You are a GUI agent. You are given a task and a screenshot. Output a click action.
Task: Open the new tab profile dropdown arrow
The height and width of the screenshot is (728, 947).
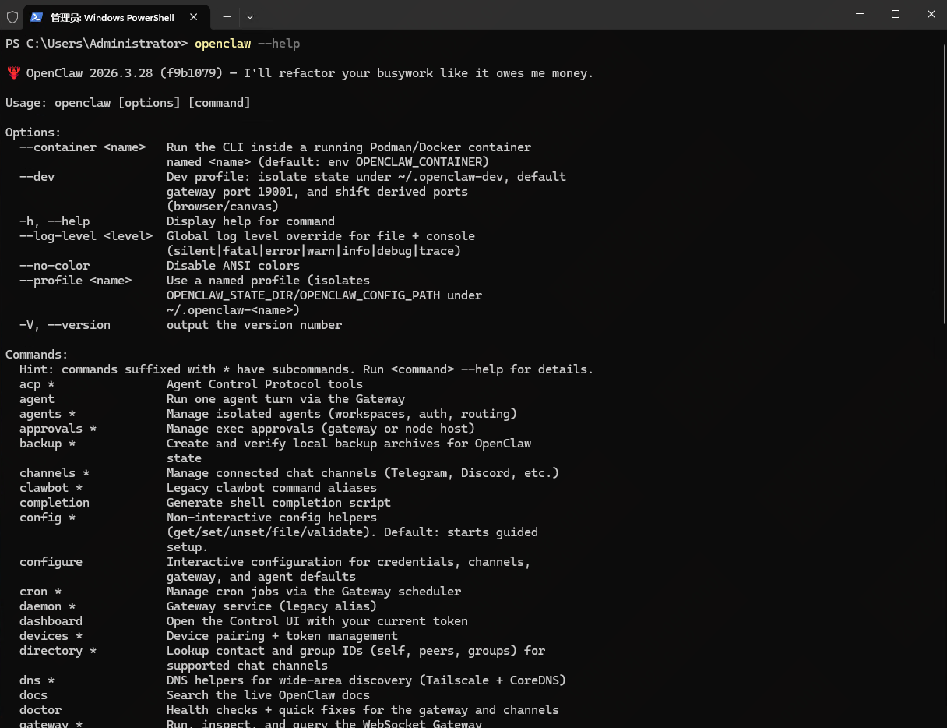(250, 16)
